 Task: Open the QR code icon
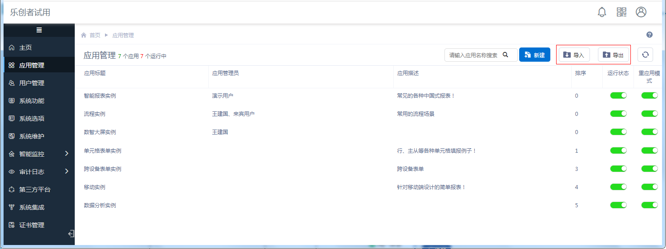[x=622, y=12]
